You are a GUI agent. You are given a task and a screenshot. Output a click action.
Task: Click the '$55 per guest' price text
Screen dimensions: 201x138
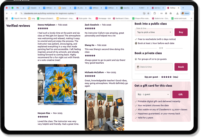151,77
